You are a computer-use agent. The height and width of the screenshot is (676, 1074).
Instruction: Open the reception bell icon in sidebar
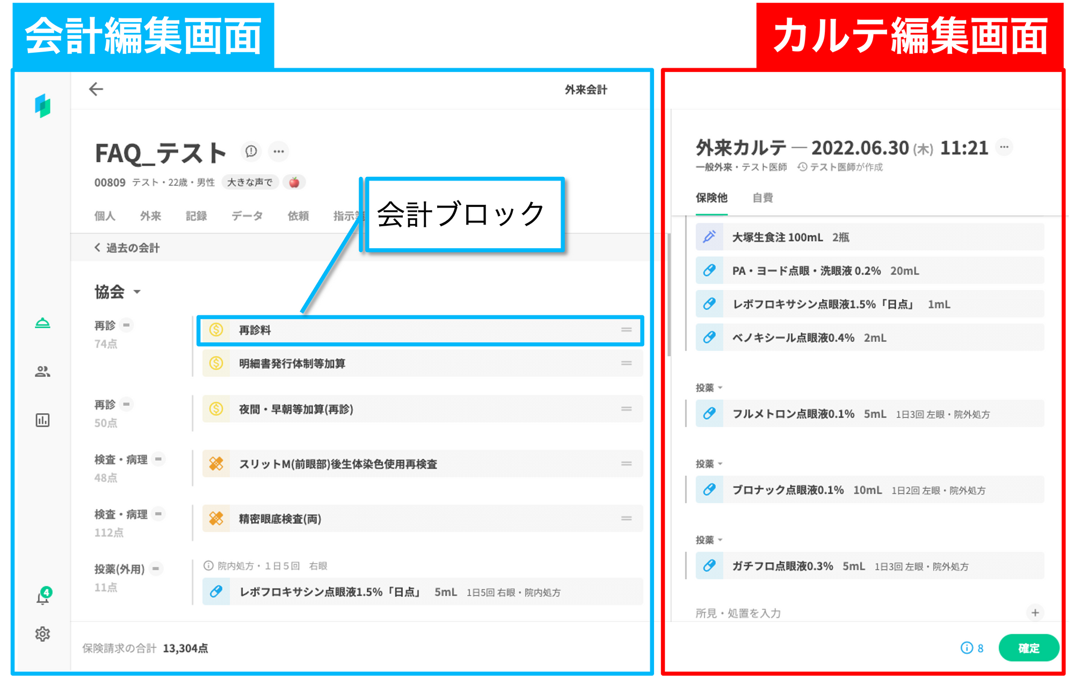(42, 323)
